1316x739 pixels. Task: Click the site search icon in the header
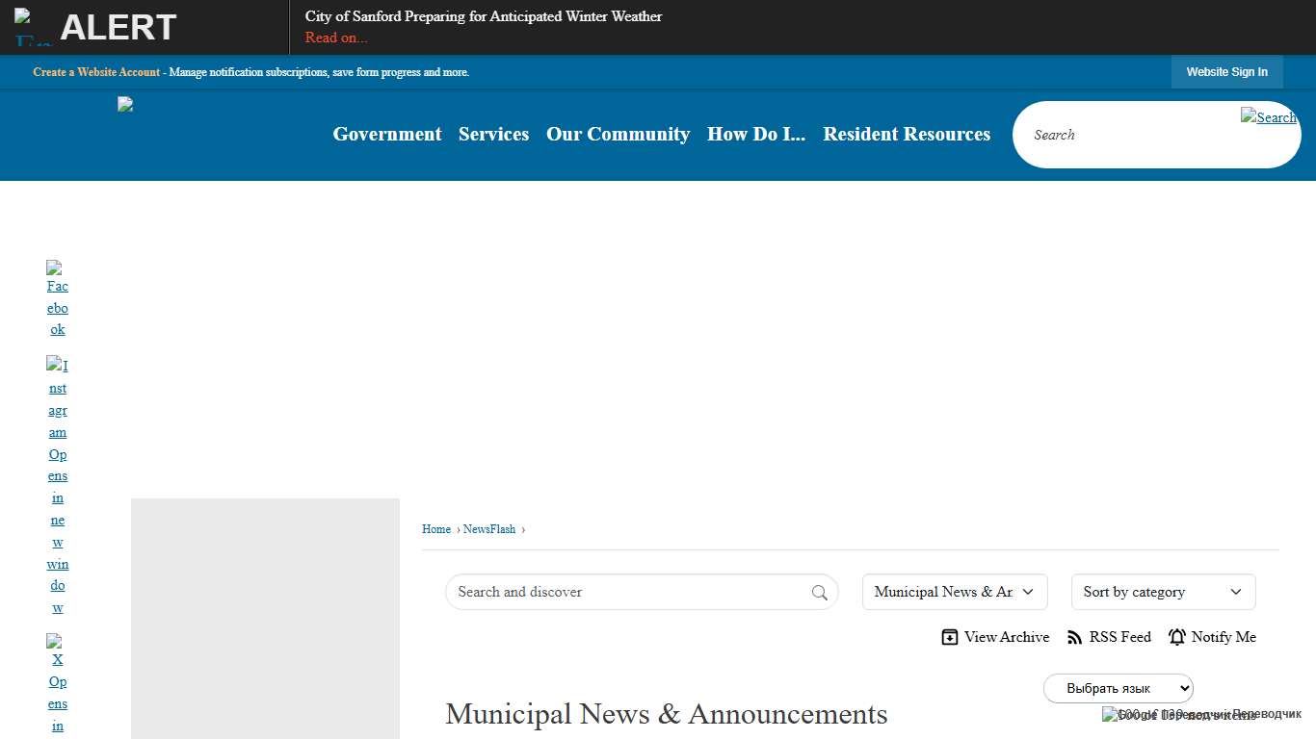click(x=1269, y=117)
